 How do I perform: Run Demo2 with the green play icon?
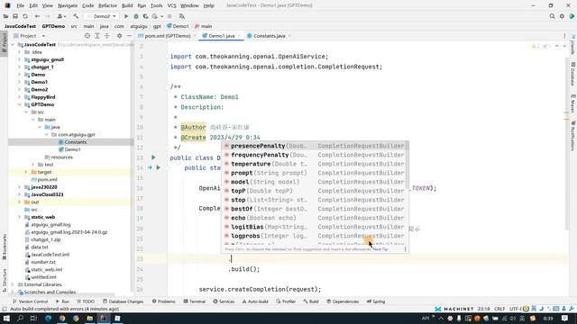pyautogui.click(x=126, y=16)
